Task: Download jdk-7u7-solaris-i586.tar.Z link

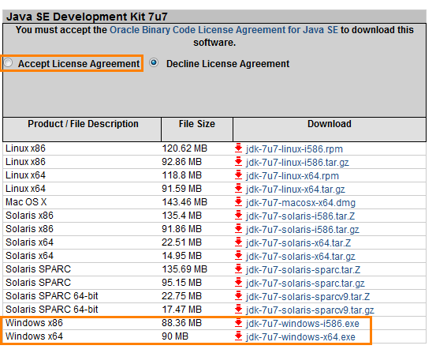Action: click(x=300, y=216)
